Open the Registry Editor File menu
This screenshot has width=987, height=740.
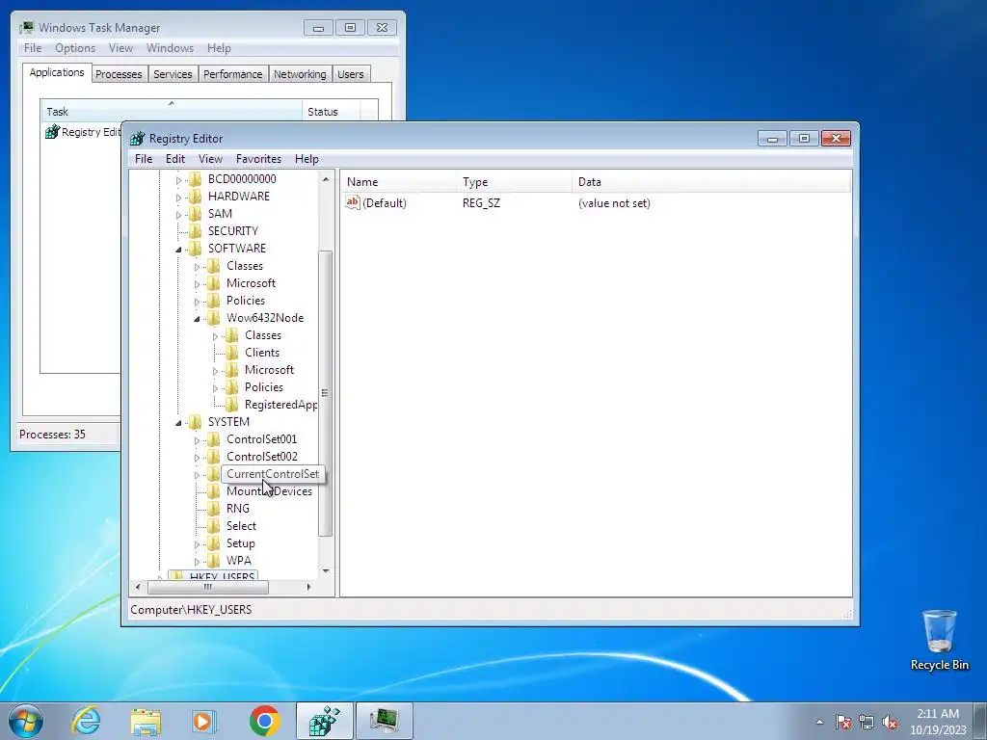coord(144,159)
